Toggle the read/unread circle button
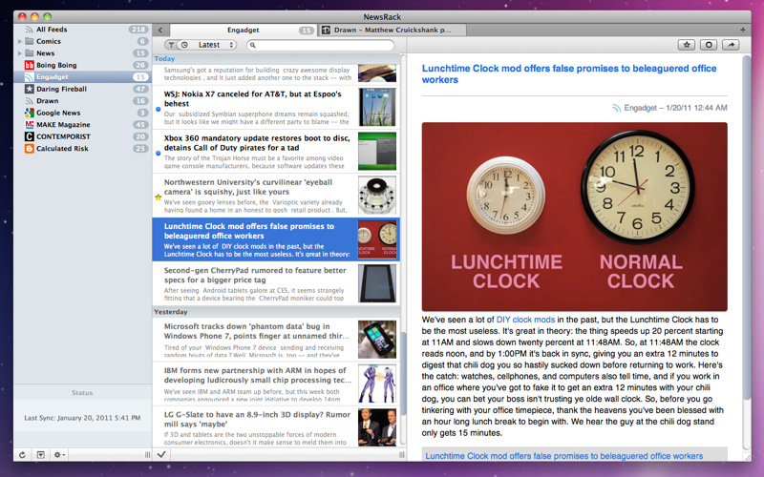This screenshot has width=764, height=477. click(709, 45)
